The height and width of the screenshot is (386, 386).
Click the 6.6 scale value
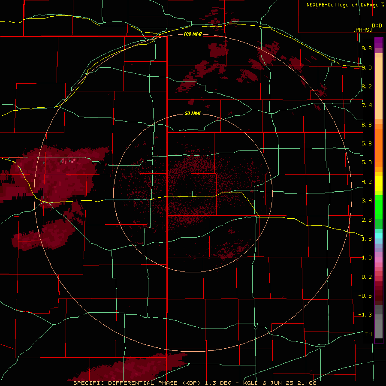pos(367,124)
